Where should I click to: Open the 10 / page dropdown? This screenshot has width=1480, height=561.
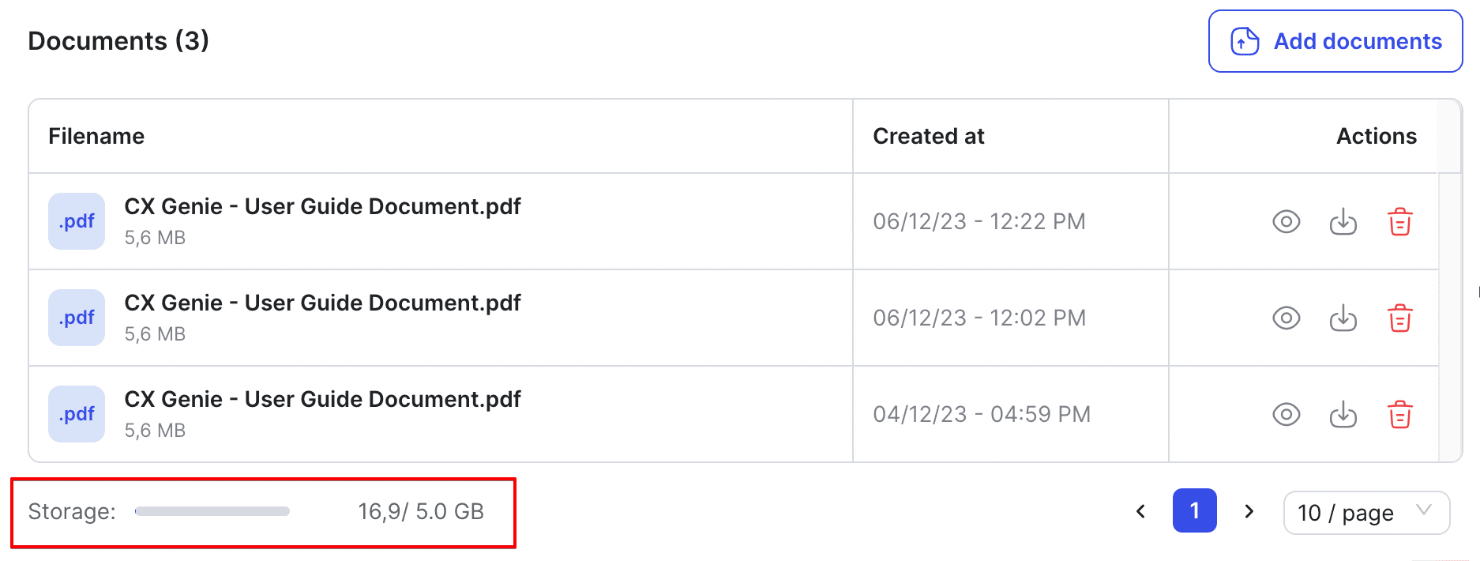point(1366,513)
